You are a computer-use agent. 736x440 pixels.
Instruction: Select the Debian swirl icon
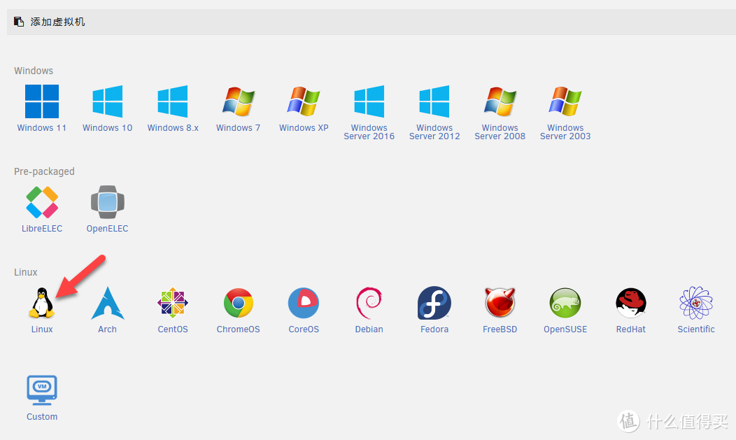[369, 303]
